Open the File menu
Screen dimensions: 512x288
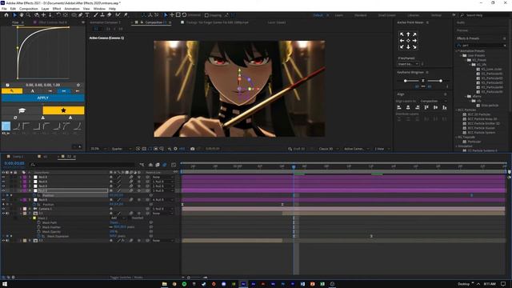point(4,9)
